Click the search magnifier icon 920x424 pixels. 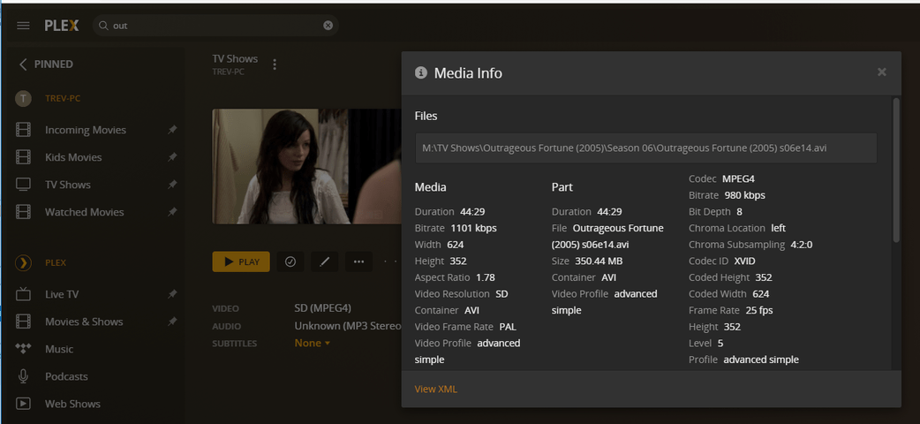(x=103, y=26)
